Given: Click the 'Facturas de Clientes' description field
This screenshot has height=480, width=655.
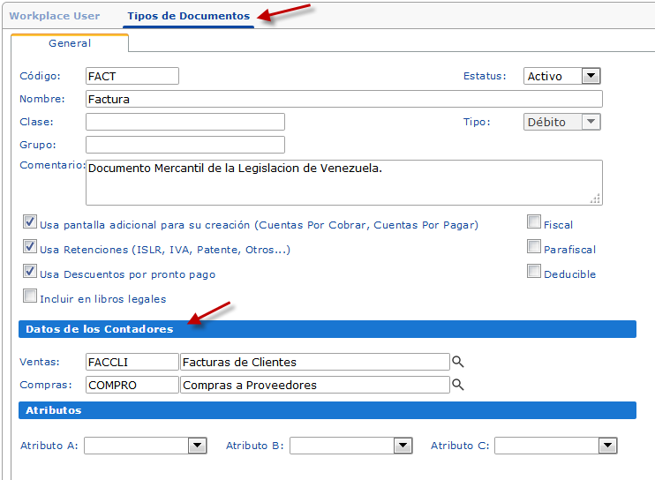Looking at the screenshot, I should pos(315,362).
